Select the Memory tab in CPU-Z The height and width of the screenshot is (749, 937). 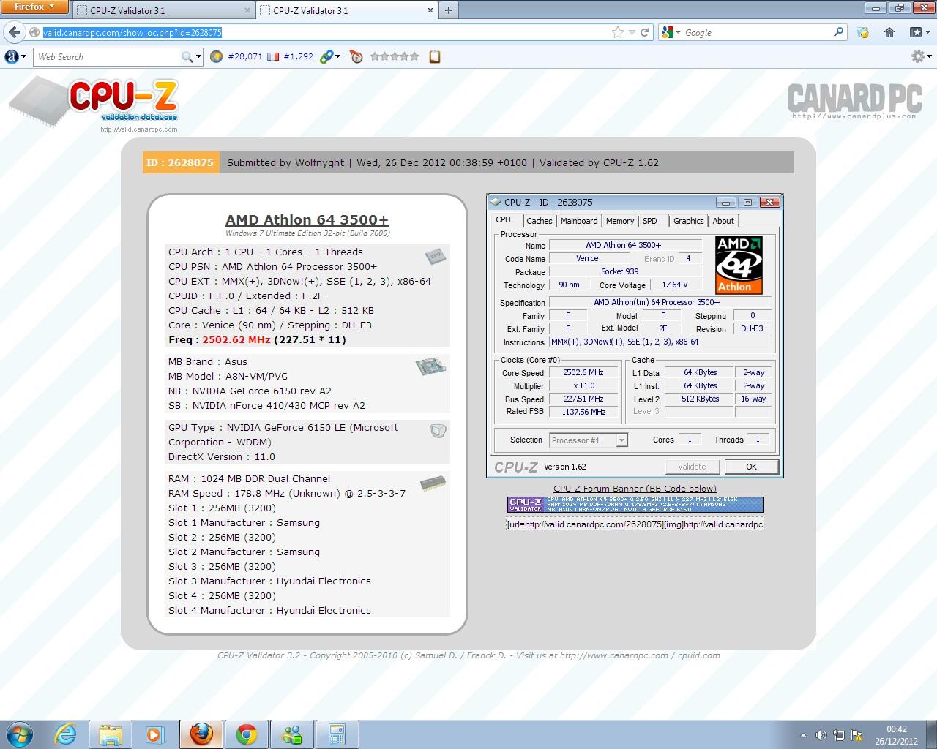(620, 221)
